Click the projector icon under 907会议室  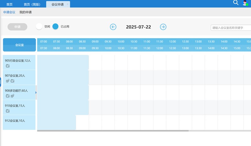(x=8, y=81)
